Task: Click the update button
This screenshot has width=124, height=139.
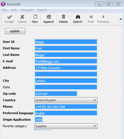Action: (15, 31)
